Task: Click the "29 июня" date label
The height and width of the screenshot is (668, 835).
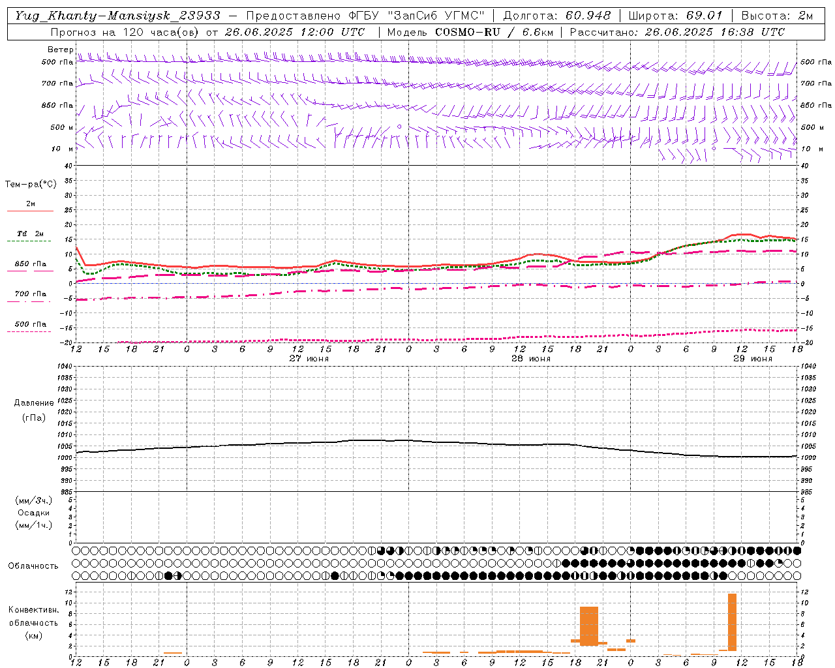Action: (x=753, y=359)
